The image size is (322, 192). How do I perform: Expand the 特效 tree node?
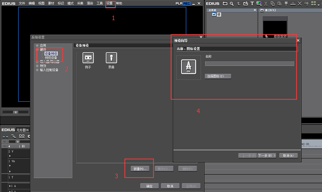pos(37,66)
